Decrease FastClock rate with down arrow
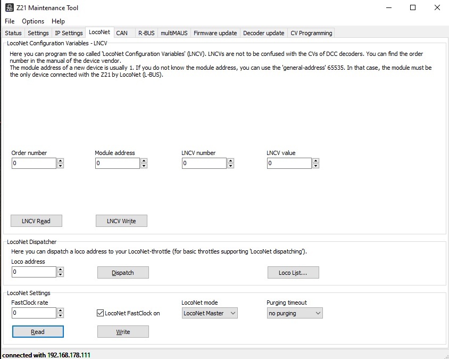449x359 pixels. coord(60,315)
